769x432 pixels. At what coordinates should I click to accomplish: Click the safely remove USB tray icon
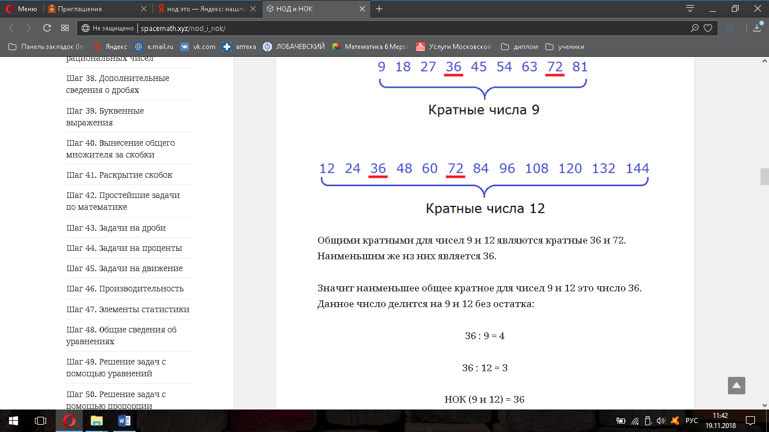point(647,421)
